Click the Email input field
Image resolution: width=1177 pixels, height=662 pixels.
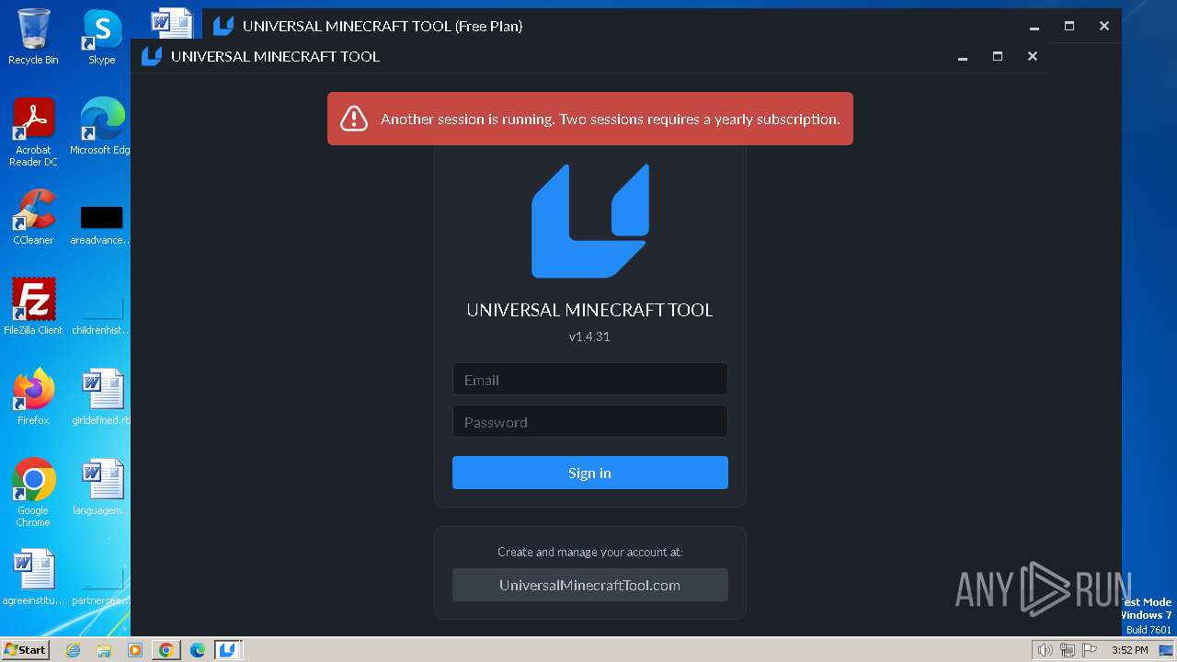click(589, 379)
